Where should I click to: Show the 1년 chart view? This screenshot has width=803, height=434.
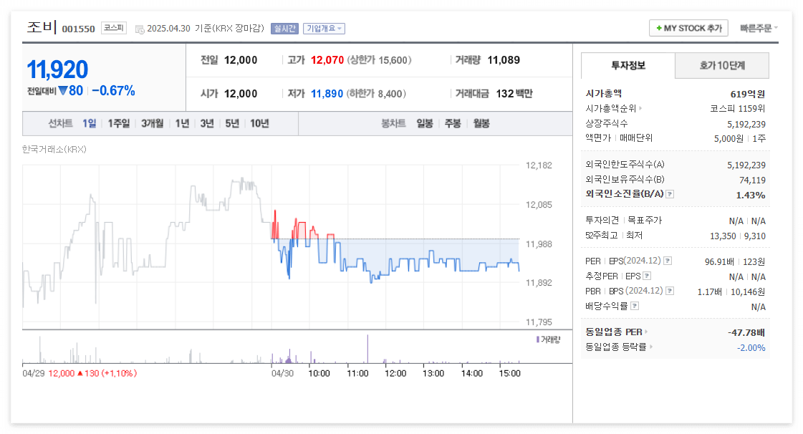point(181,123)
